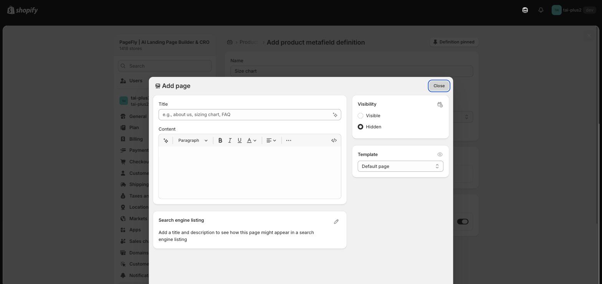Open Apps settings item
Image resolution: width=602 pixels, height=284 pixels.
coord(135,230)
